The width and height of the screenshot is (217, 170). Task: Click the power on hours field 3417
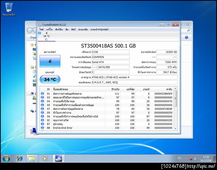point(167,72)
